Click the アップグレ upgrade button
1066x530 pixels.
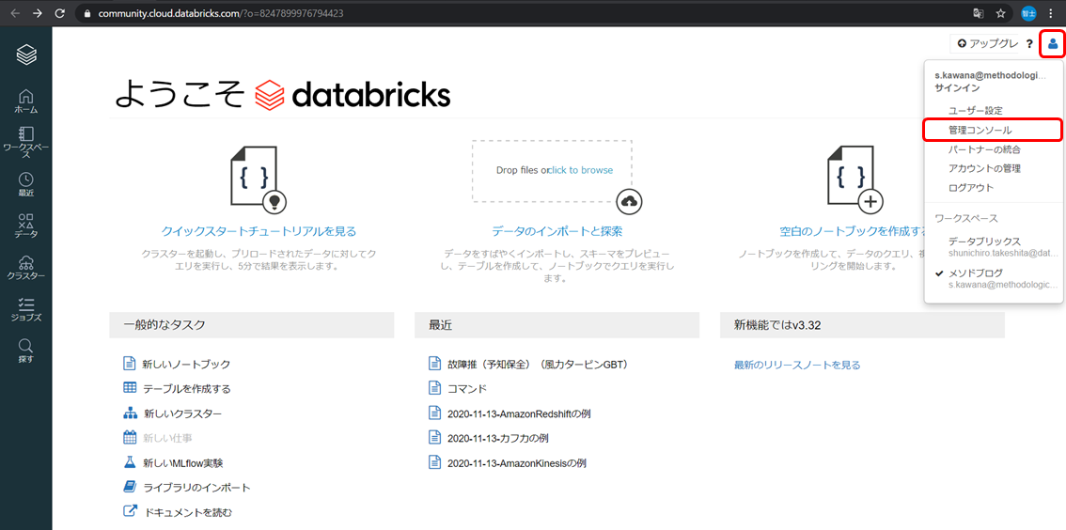(984, 43)
